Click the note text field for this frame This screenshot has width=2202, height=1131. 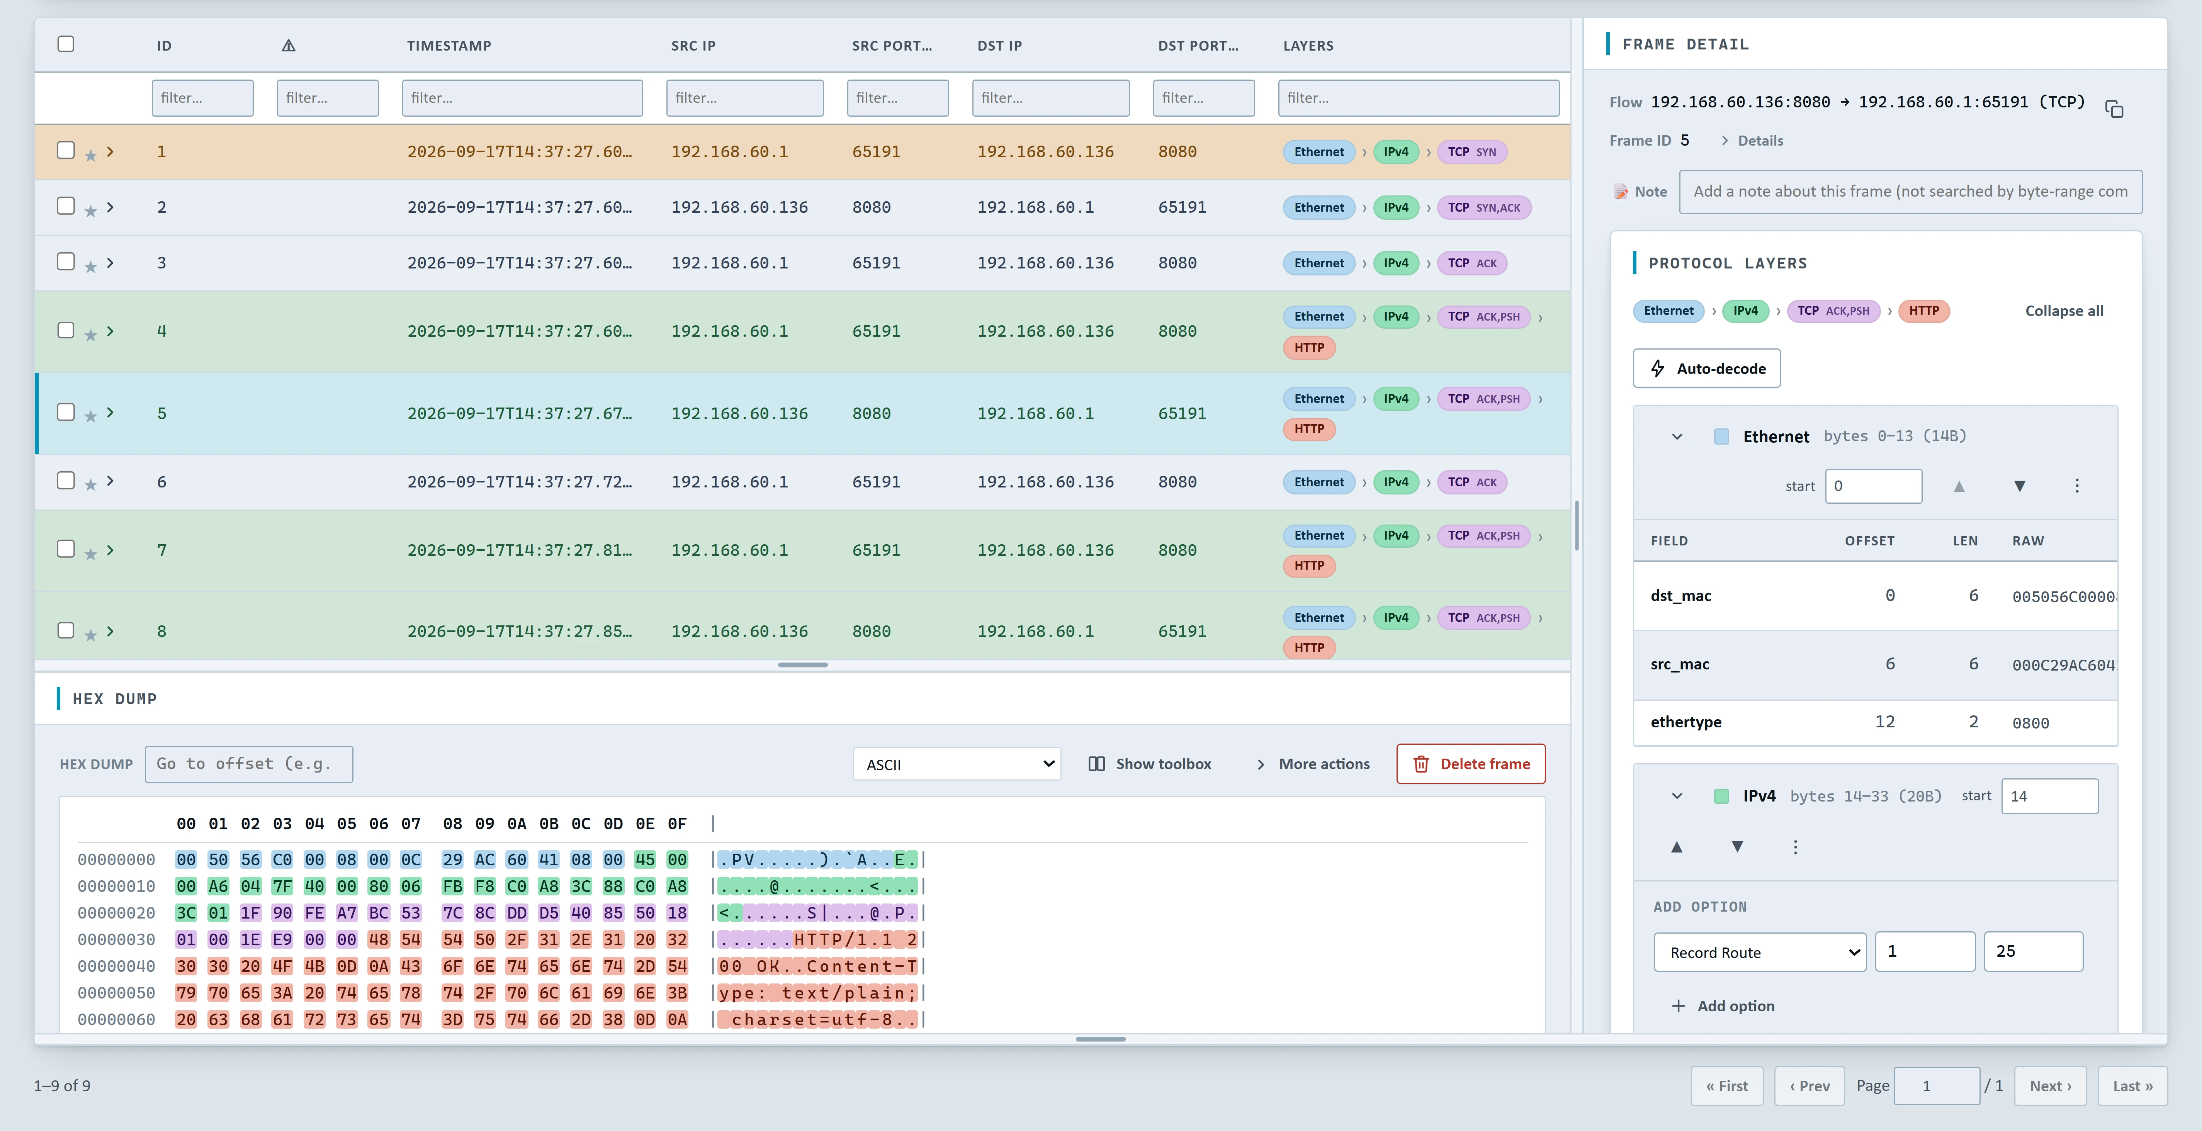[1910, 192]
